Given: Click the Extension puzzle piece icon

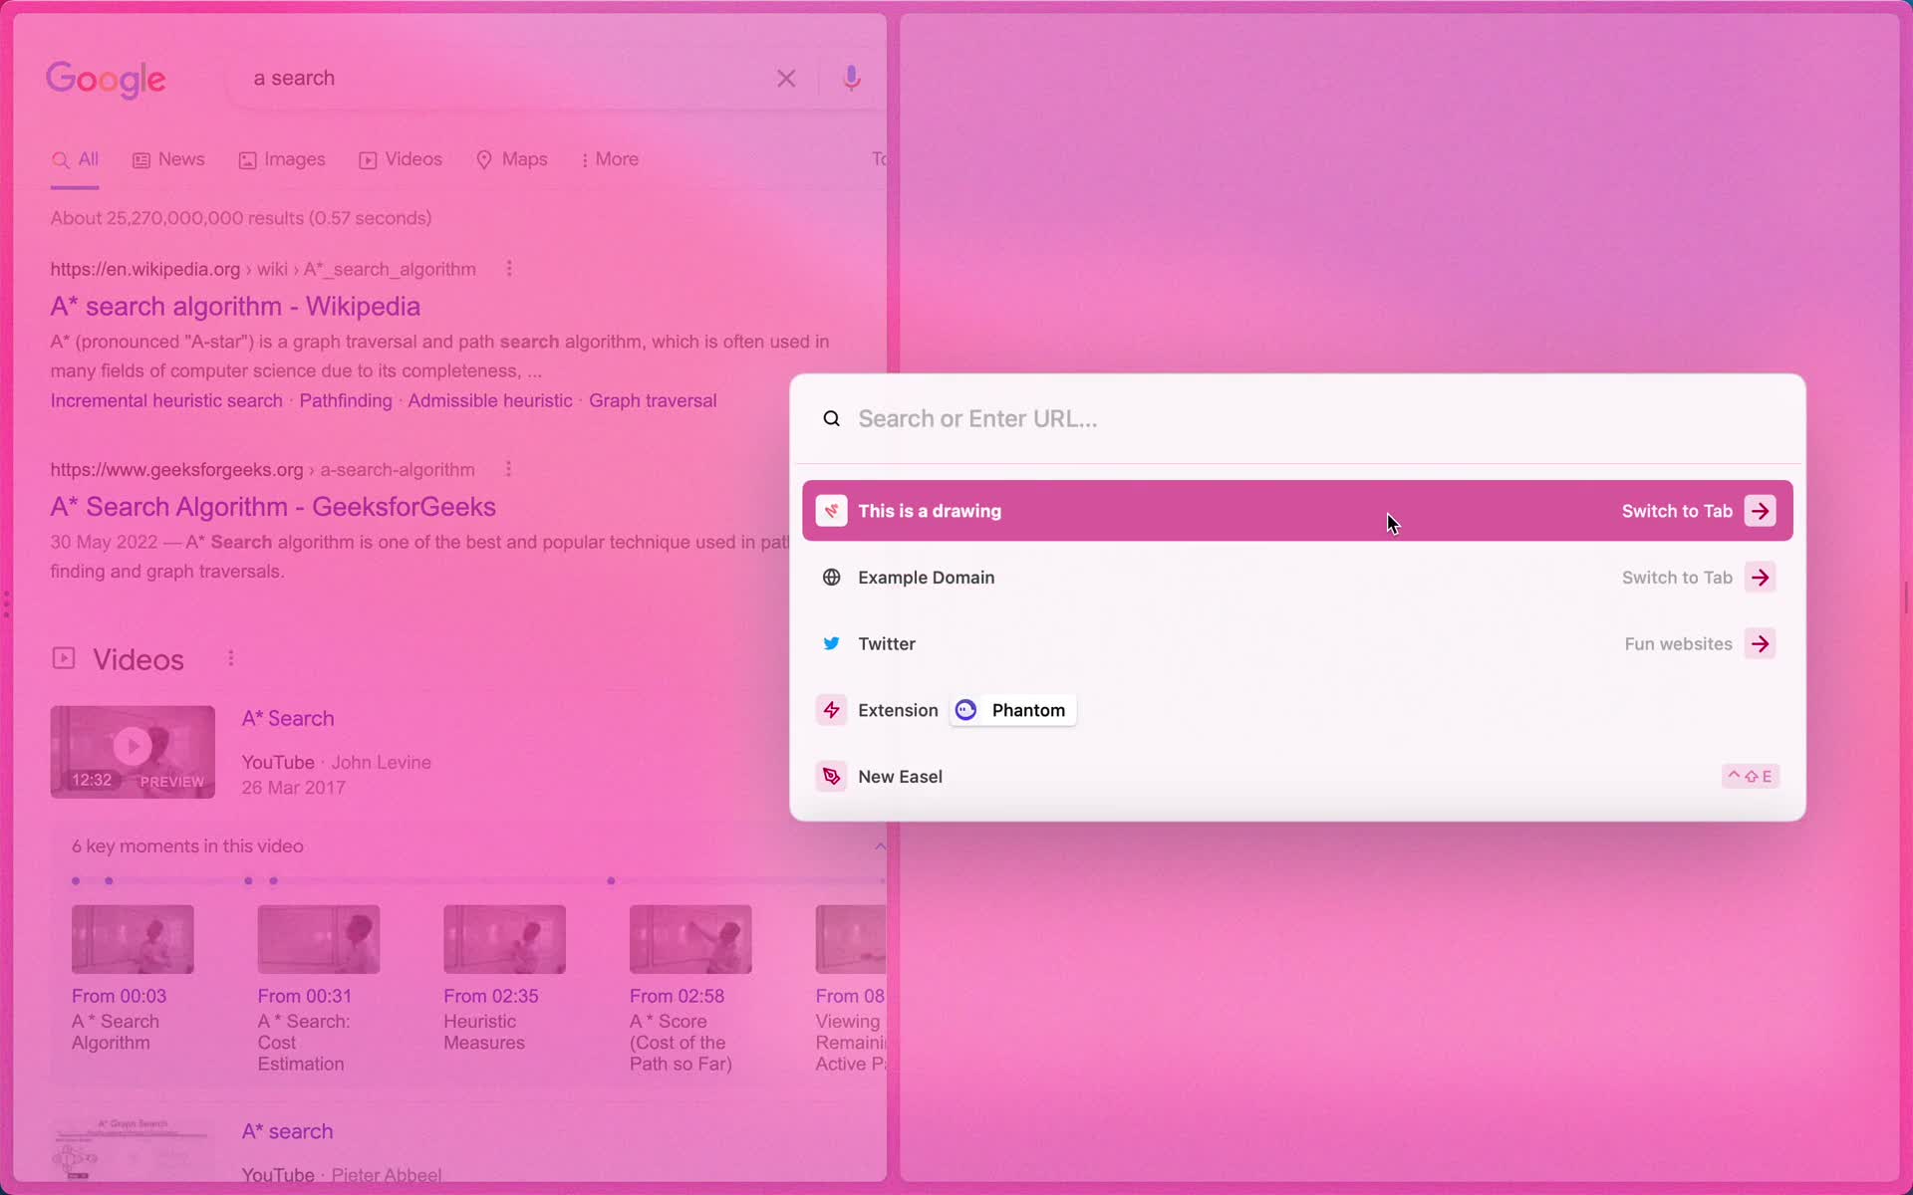Looking at the screenshot, I should 829,709.
